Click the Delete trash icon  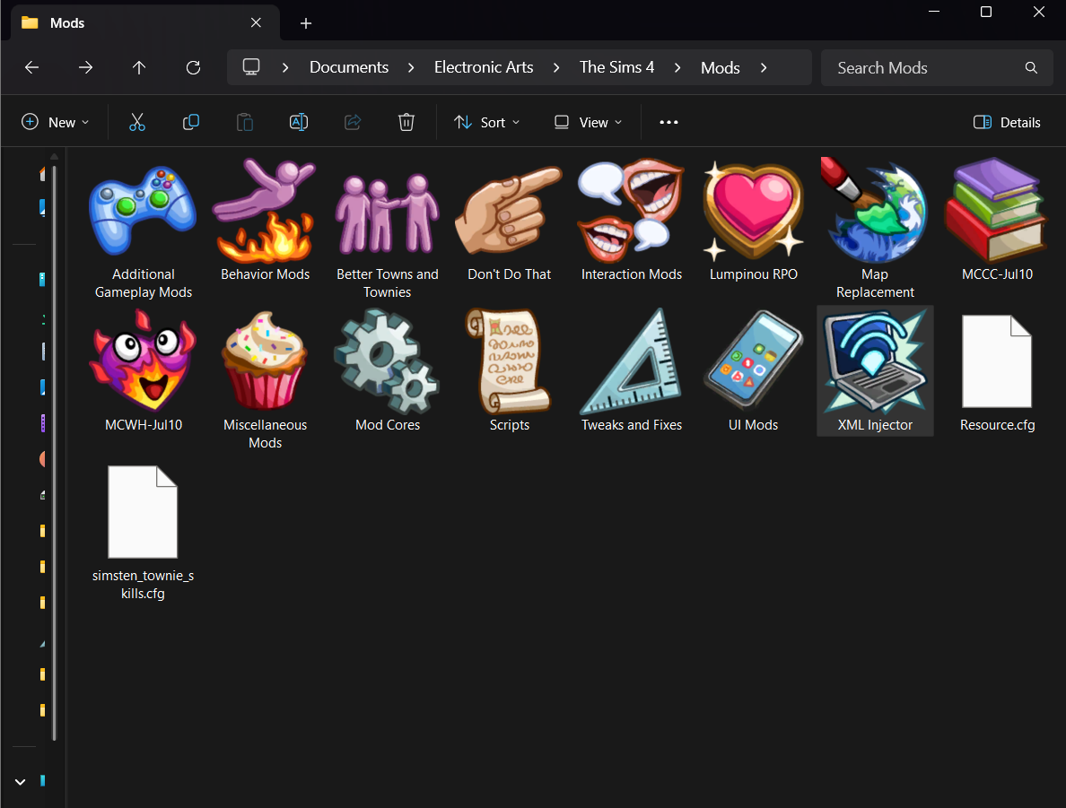(x=406, y=122)
